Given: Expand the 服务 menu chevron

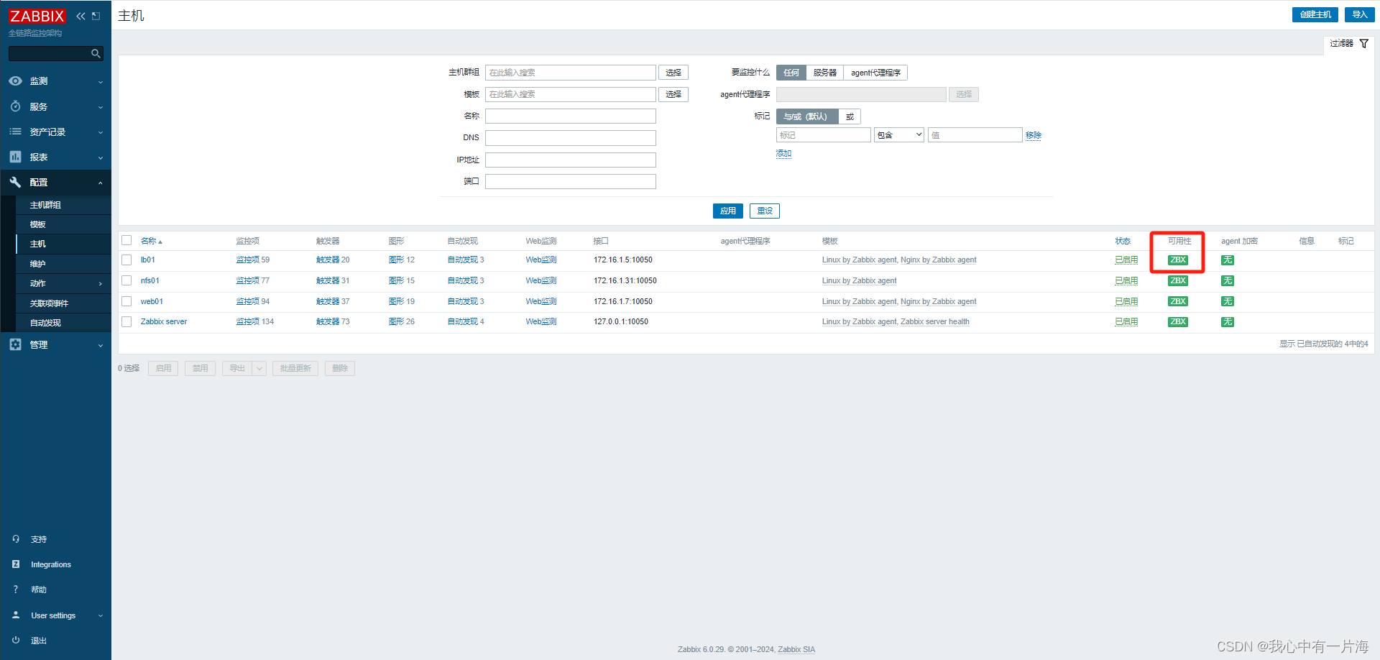Looking at the screenshot, I should [100, 107].
